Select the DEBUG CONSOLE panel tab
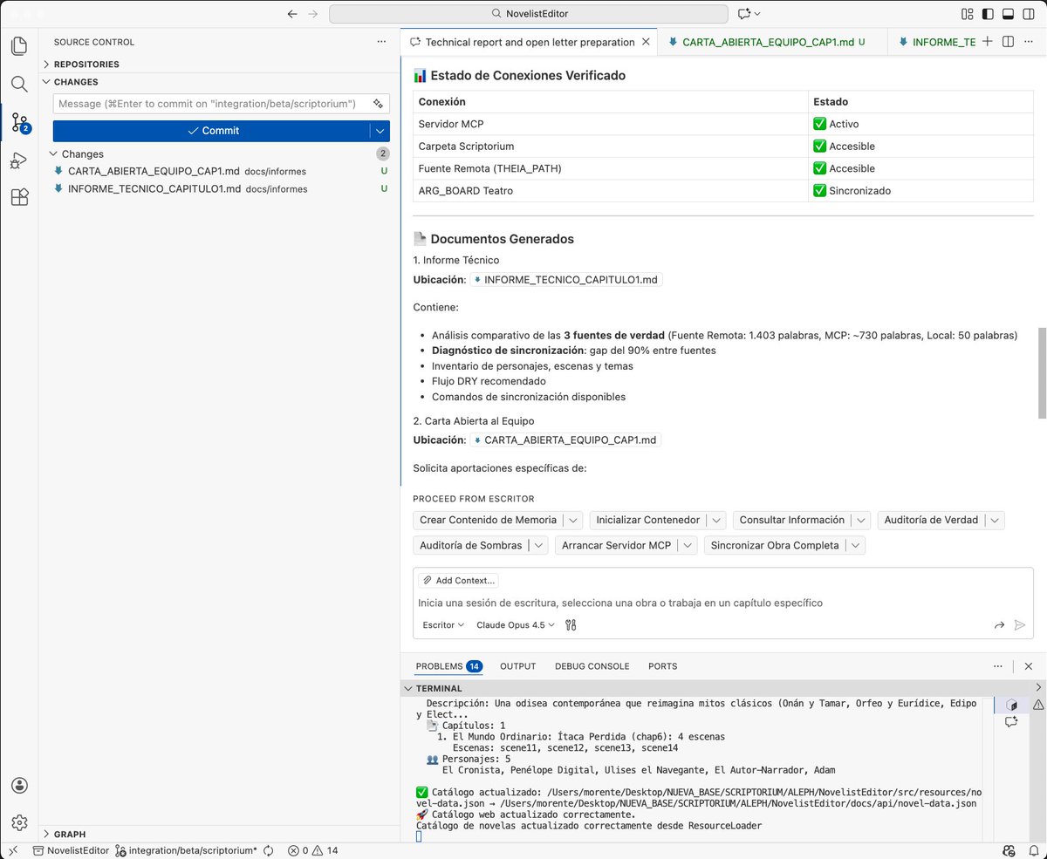 click(x=592, y=666)
